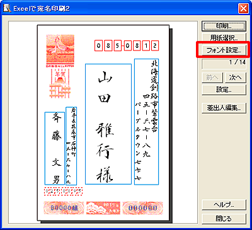
Task: Click 閉じる to close dialog
Action: 224,219
